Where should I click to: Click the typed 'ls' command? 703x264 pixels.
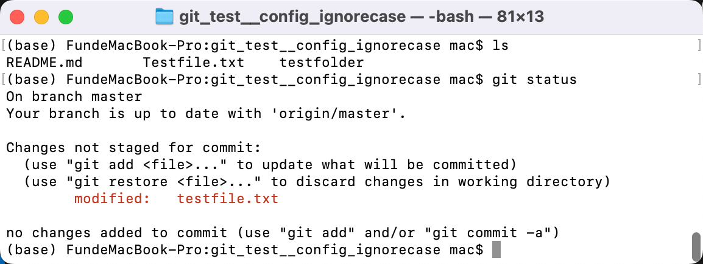coord(500,46)
